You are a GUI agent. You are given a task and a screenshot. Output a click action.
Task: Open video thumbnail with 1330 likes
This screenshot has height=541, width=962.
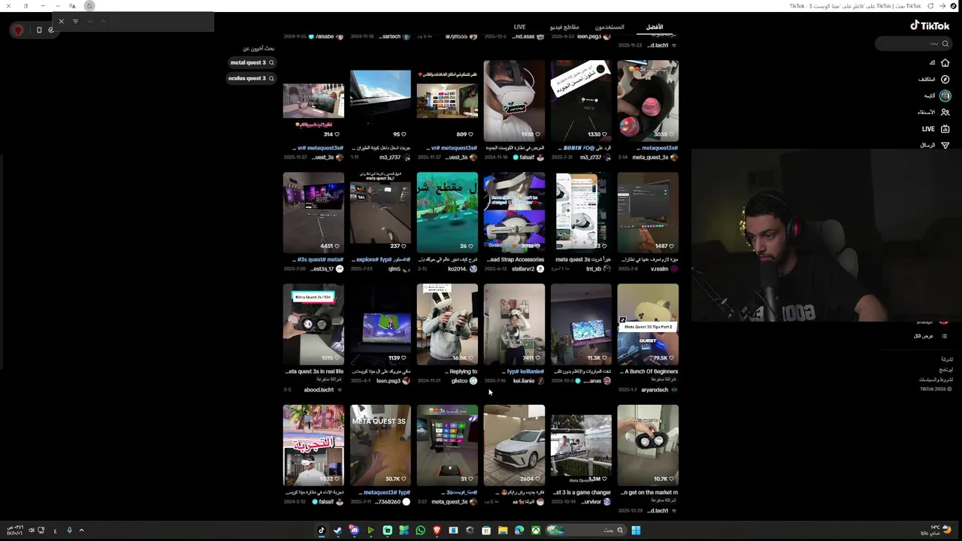[x=581, y=101]
